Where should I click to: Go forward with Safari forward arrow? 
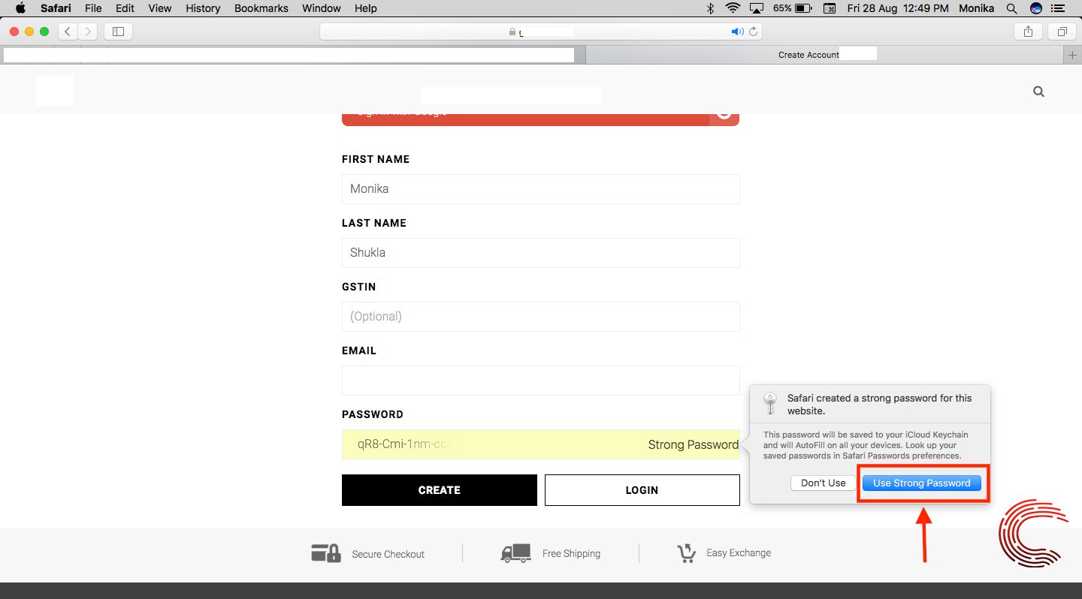click(x=88, y=32)
